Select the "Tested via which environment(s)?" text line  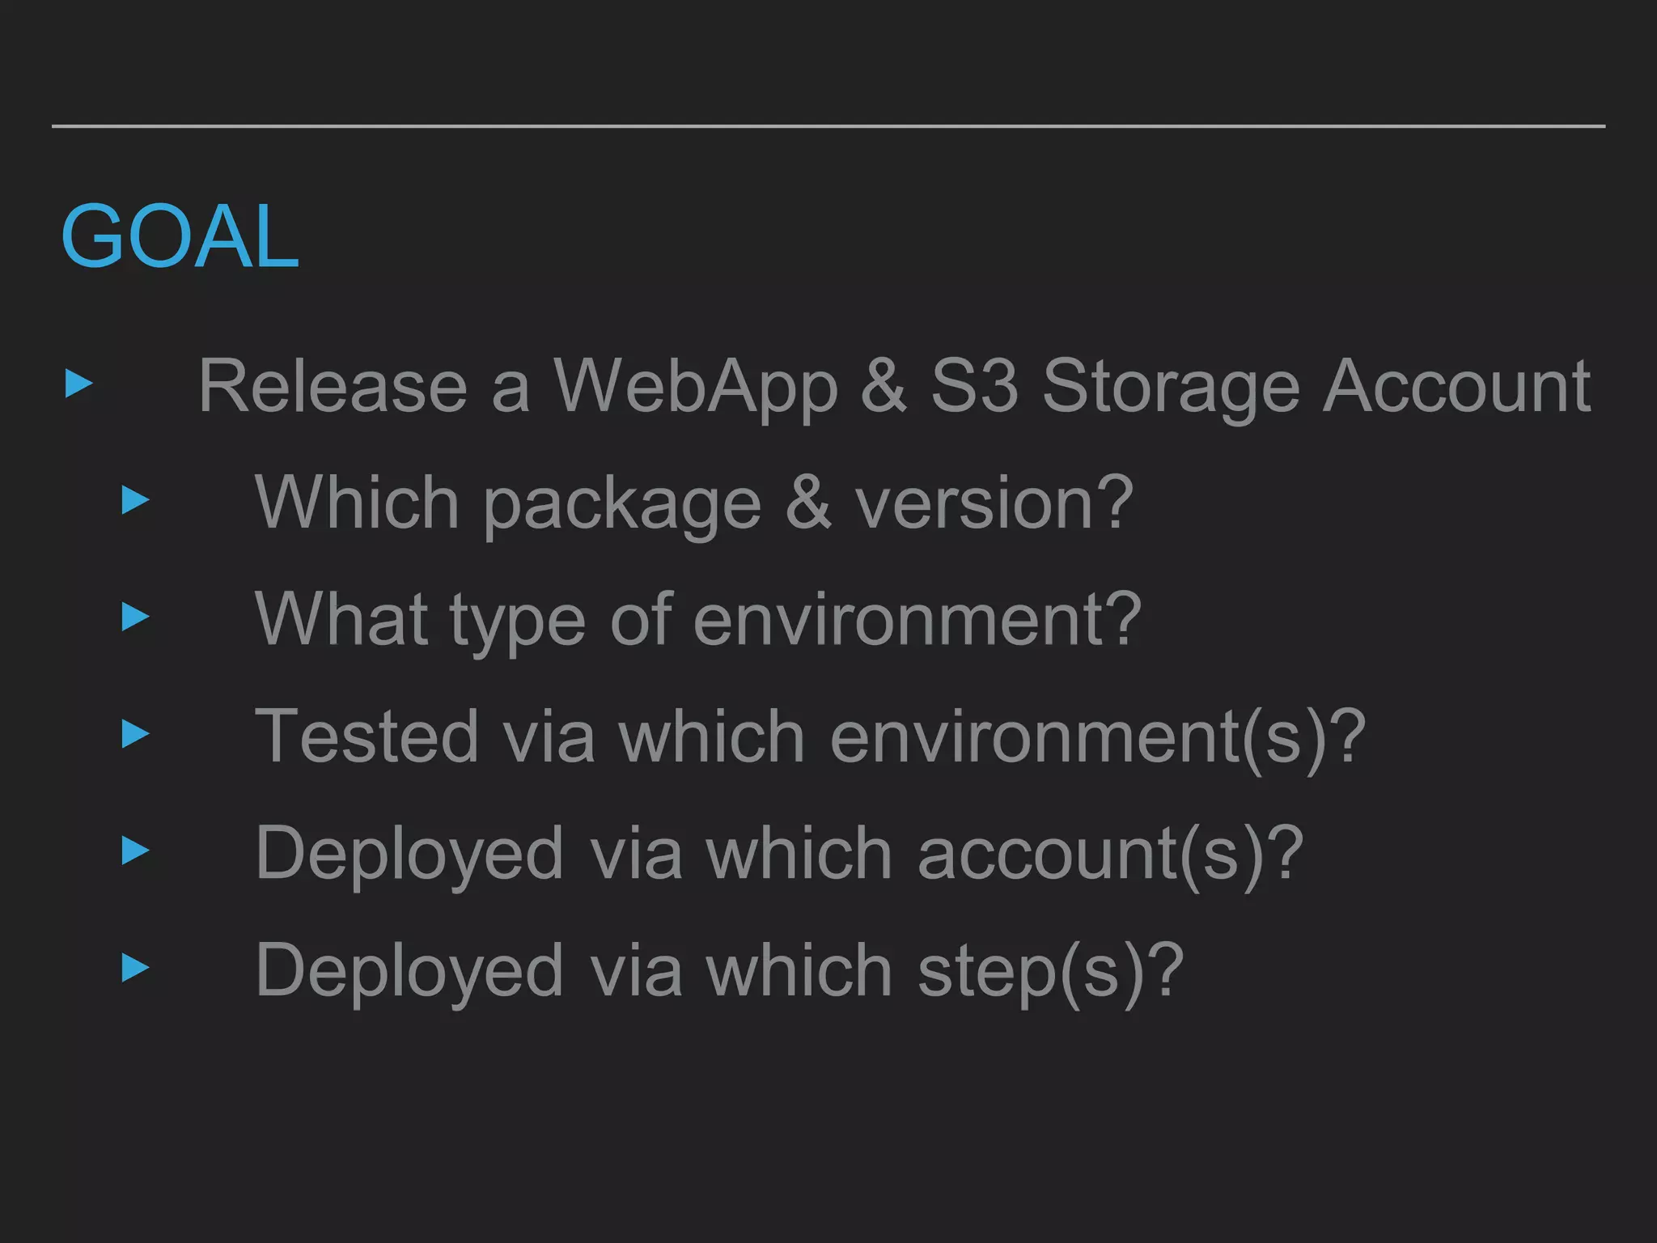point(810,736)
